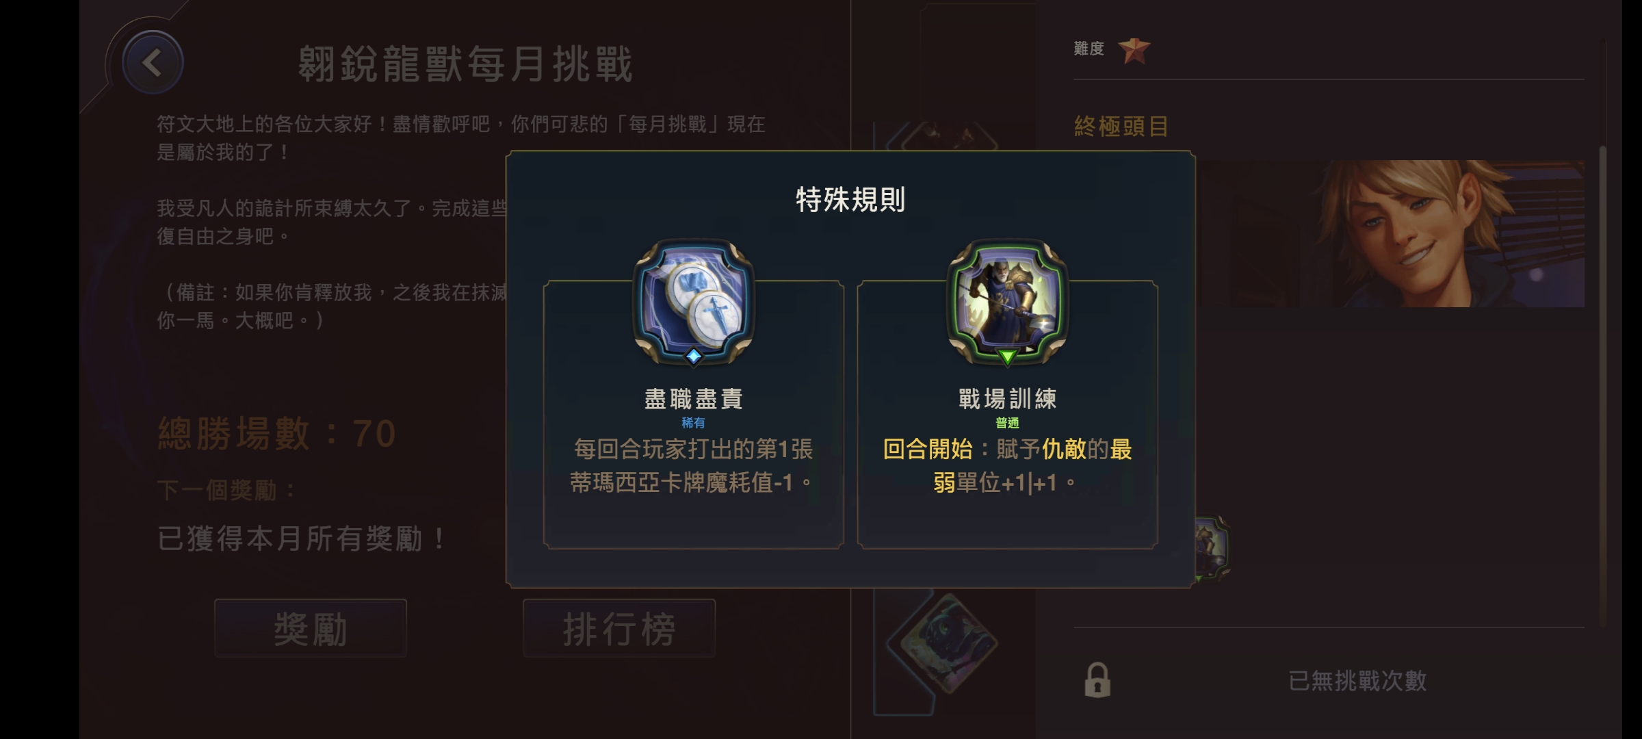
Task: Open the 獎勵 rewards button
Action: point(311,628)
